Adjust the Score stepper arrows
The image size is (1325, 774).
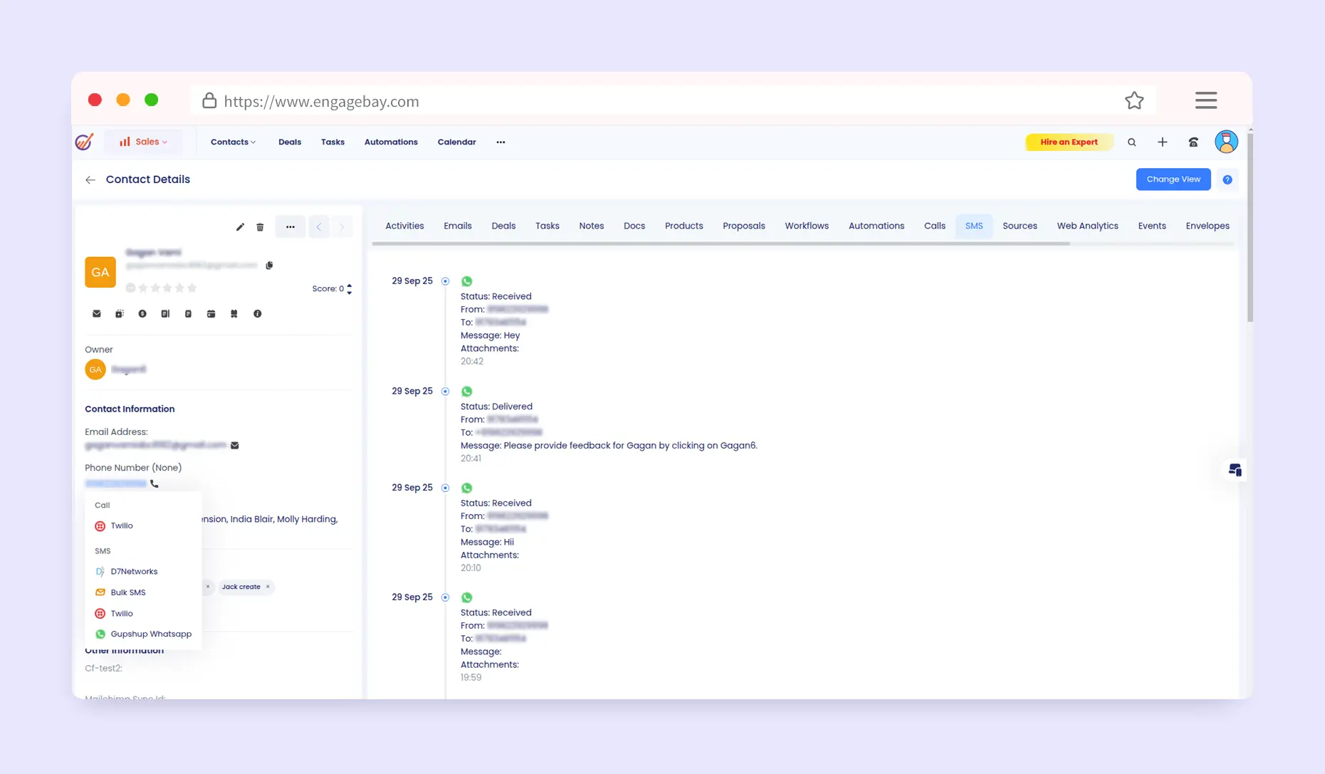click(x=349, y=289)
